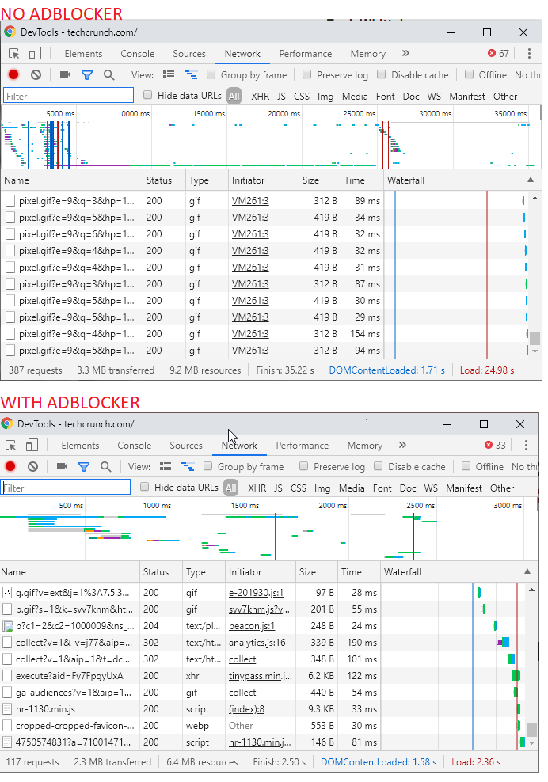Toggle the filter funnel icon in top window

point(87,75)
